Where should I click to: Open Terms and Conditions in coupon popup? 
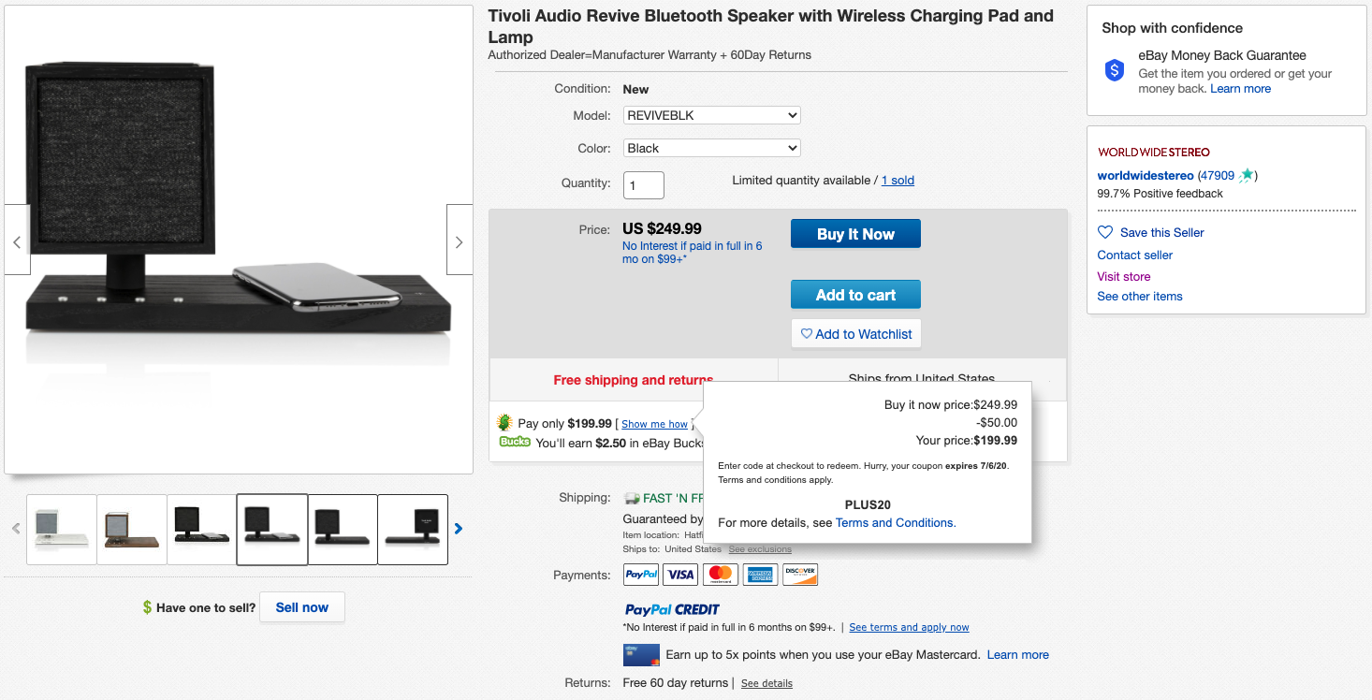895,522
